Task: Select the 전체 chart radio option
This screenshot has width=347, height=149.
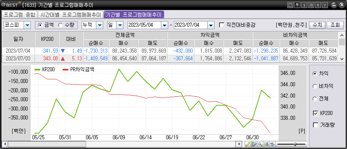Action: (x=314, y=99)
